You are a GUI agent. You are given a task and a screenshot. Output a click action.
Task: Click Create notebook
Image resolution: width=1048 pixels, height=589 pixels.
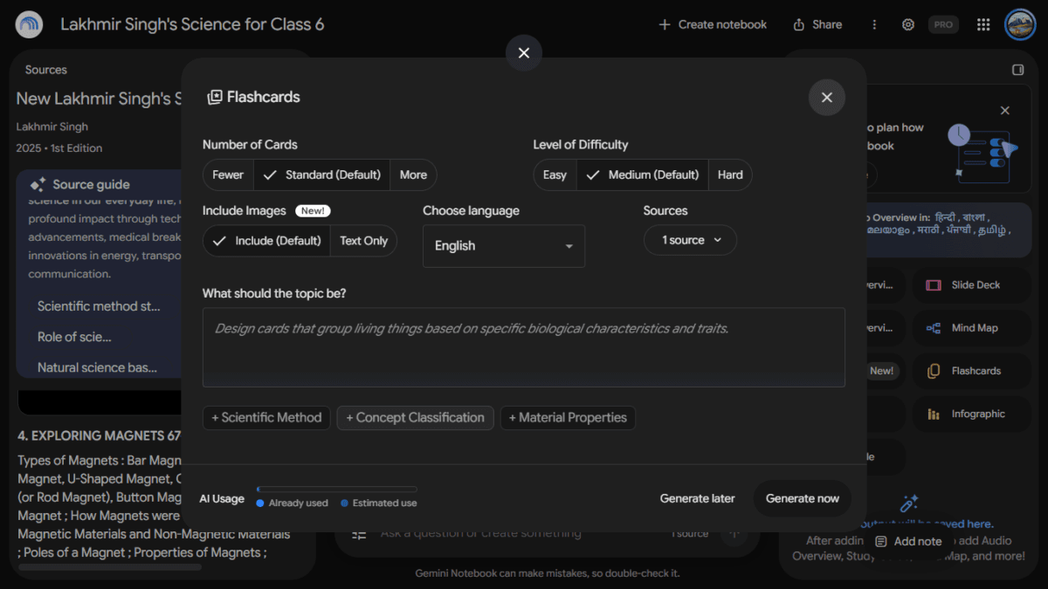coord(713,24)
